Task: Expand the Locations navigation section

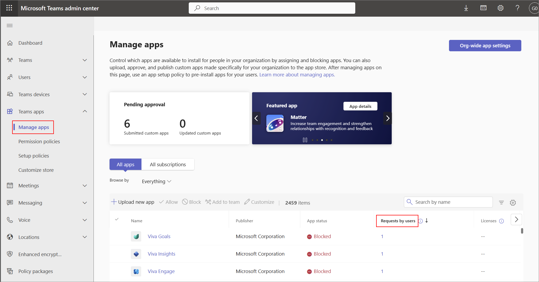Action: click(85, 237)
